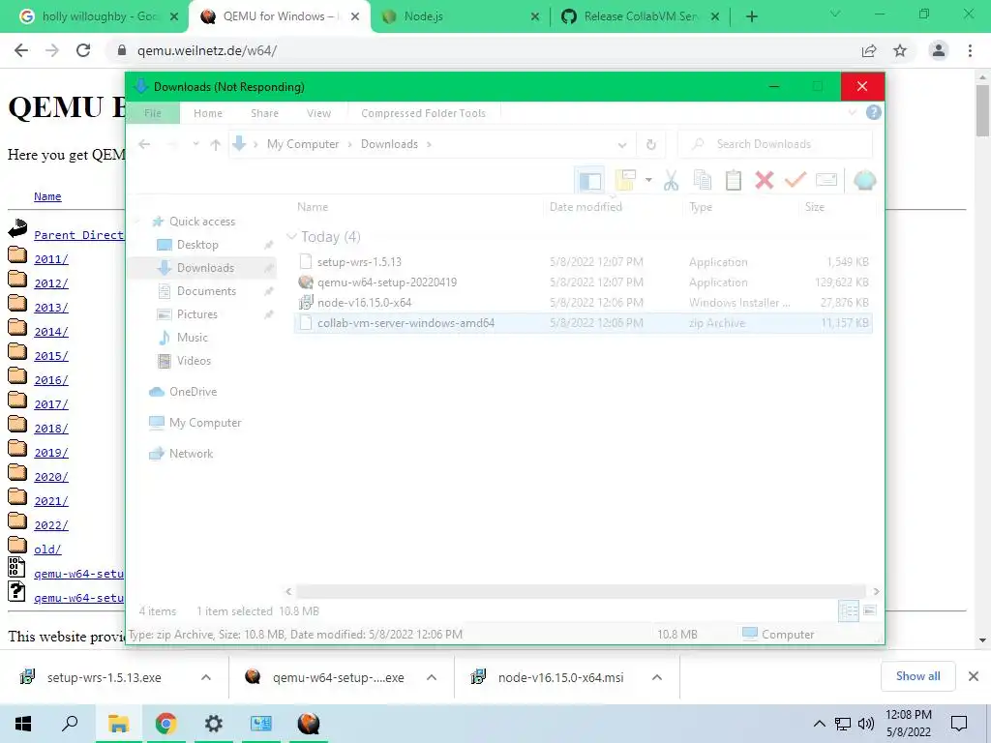
Task: Open the 2015/ directory link
Action: [51, 356]
